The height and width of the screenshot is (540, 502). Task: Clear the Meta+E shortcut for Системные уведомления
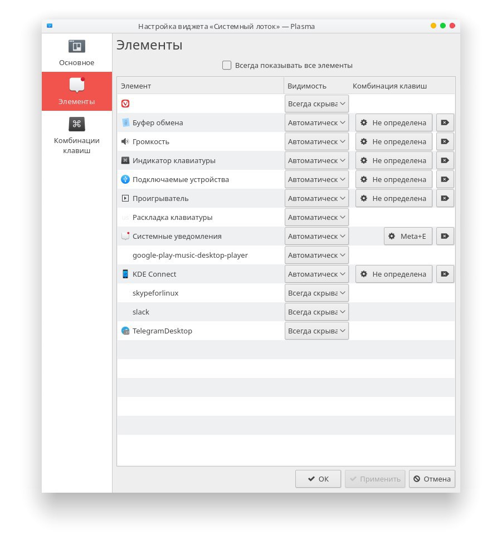[x=445, y=236]
